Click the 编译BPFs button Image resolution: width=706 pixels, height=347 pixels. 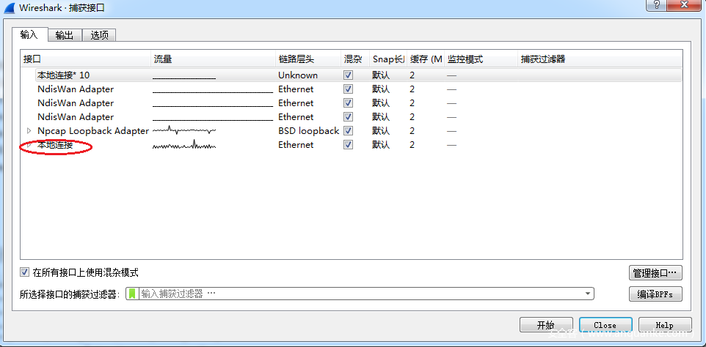(x=655, y=294)
